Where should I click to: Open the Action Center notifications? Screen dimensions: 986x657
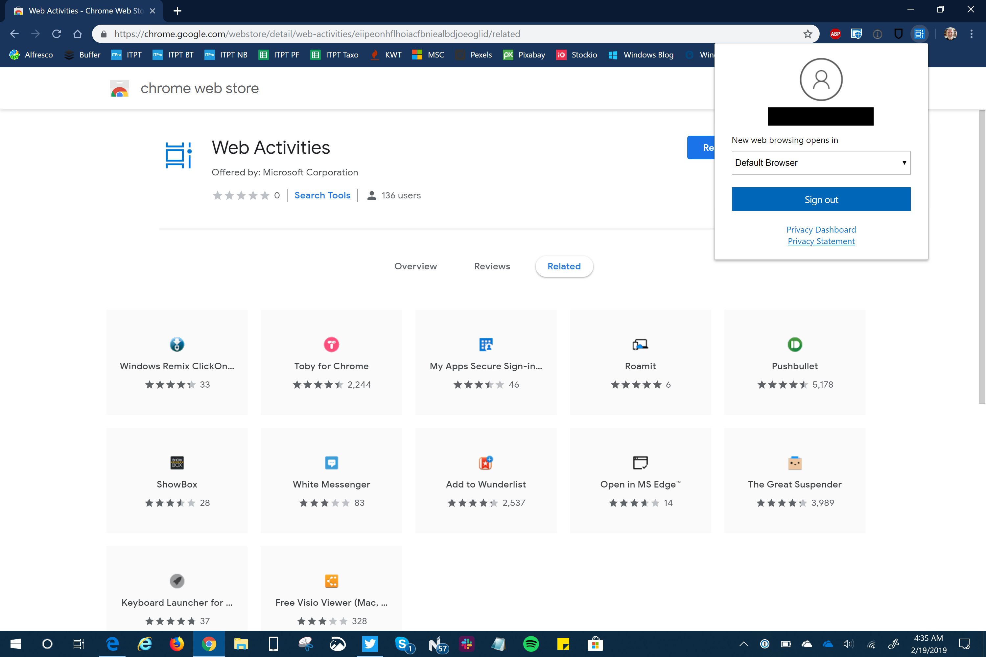(x=965, y=644)
